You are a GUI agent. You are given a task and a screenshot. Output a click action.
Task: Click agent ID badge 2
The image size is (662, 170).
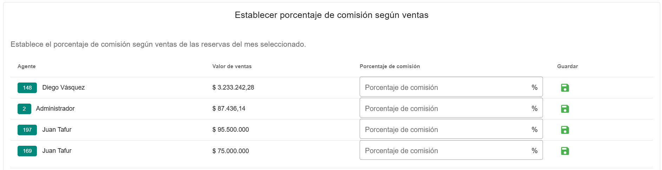[24, 109]
